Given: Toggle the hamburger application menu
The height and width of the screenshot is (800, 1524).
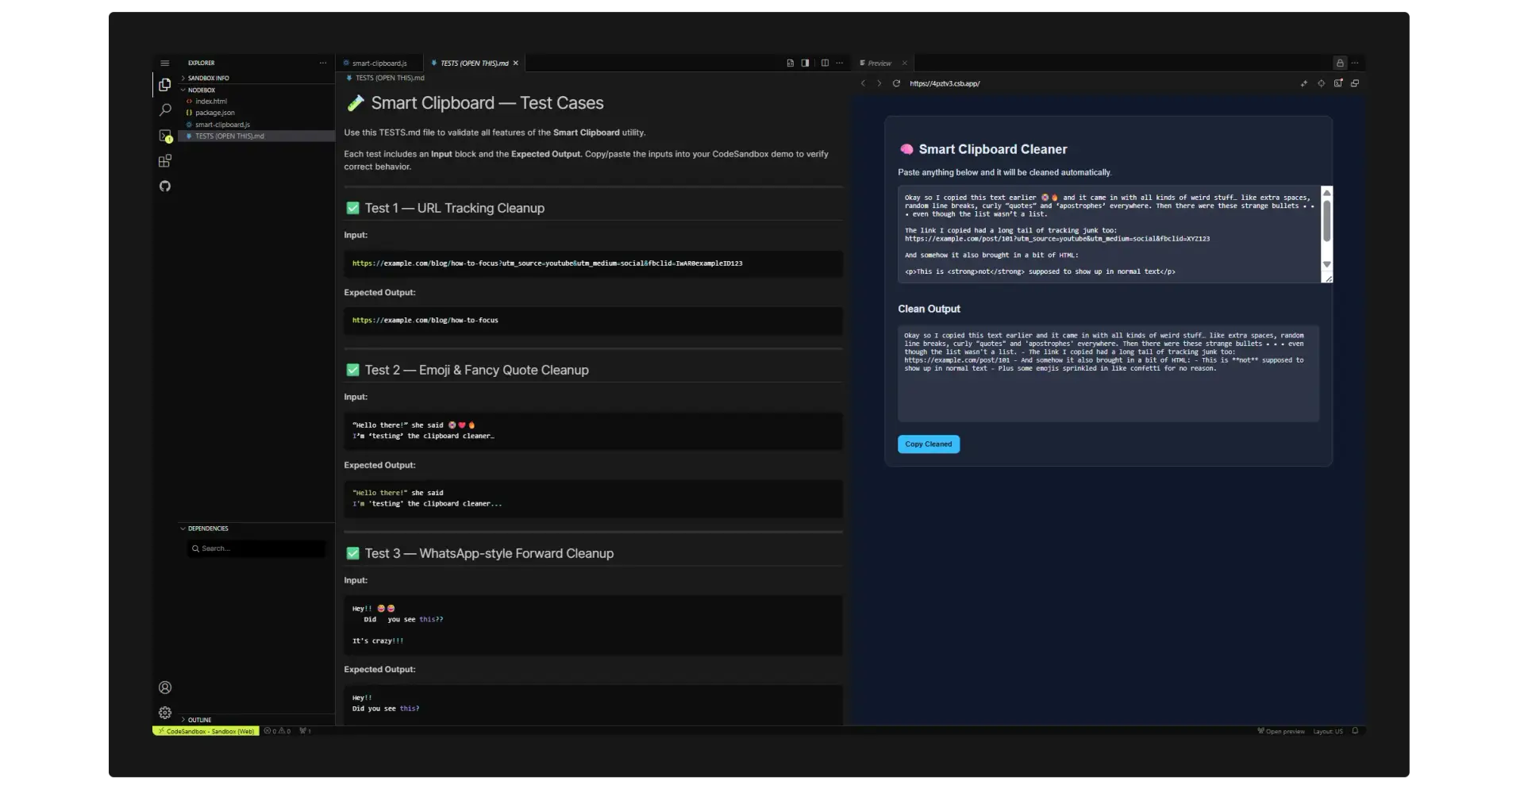Looking at the screenshot, I should pyautogui.click(x=165, y=63).
